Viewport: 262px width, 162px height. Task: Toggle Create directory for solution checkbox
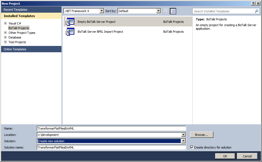coord(192,147)
